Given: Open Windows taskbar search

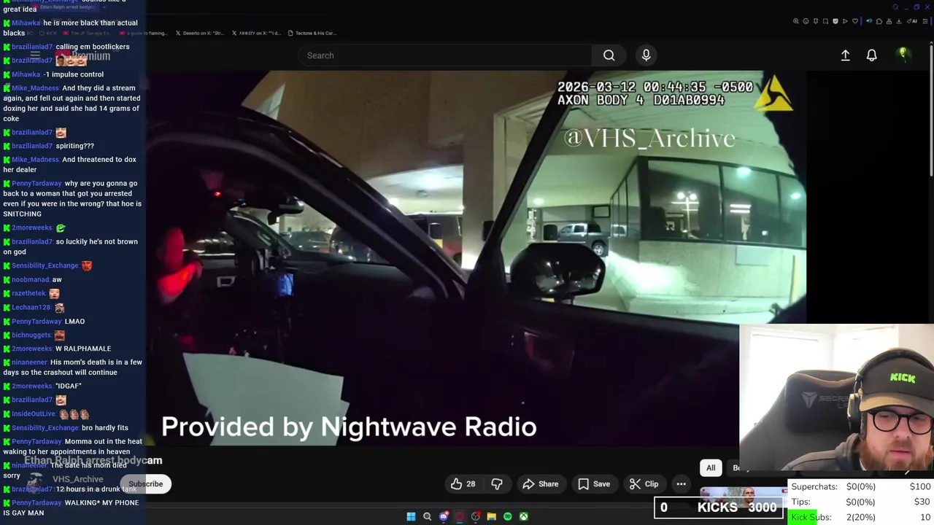Looking at the screenshot, I should 427,517.
